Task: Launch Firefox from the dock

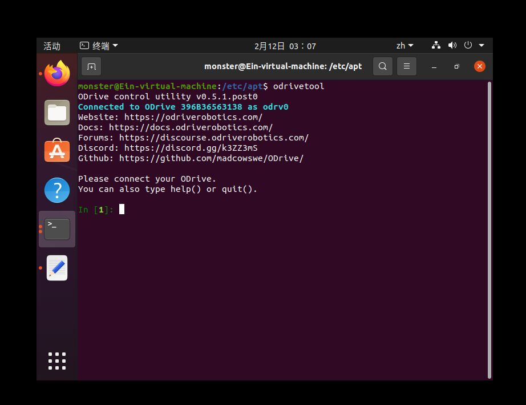Action: click(x=56, y=73)
